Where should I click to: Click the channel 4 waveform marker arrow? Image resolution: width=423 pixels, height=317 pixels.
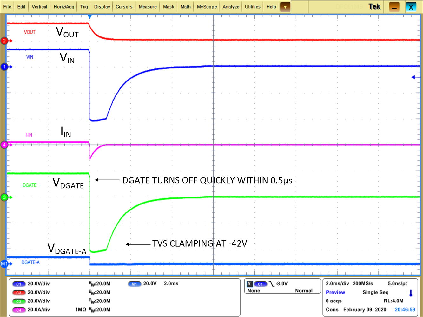point(4,145)
